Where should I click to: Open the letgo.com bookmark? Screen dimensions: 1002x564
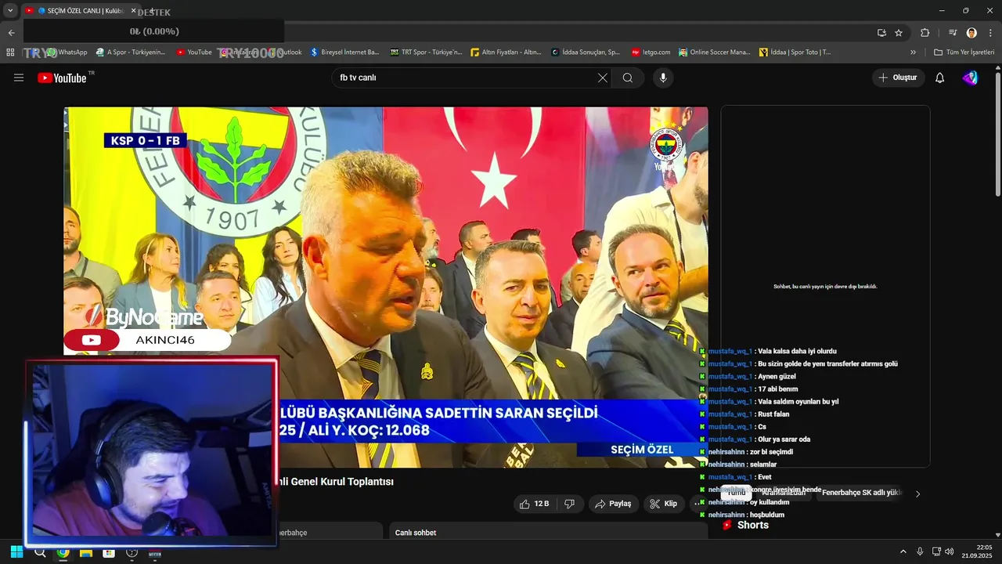(x=651, y=52)
